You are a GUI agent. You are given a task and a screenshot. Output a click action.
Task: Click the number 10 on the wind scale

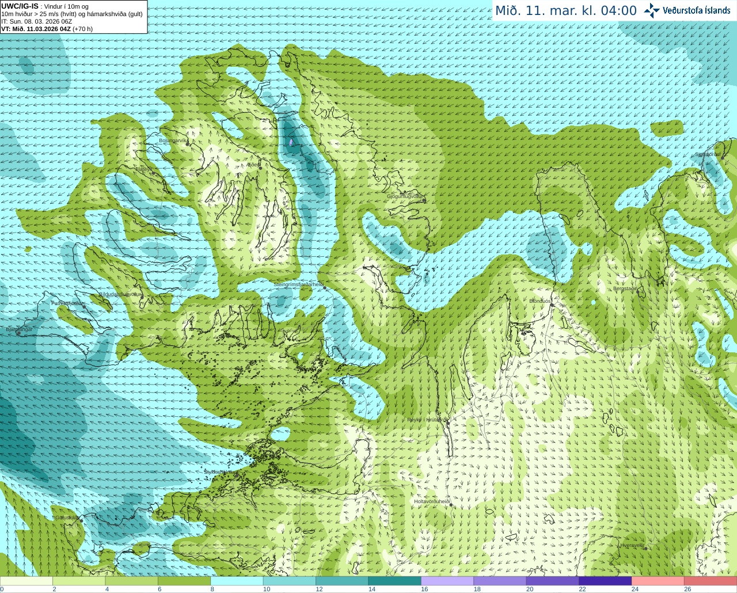coord(267,589)
